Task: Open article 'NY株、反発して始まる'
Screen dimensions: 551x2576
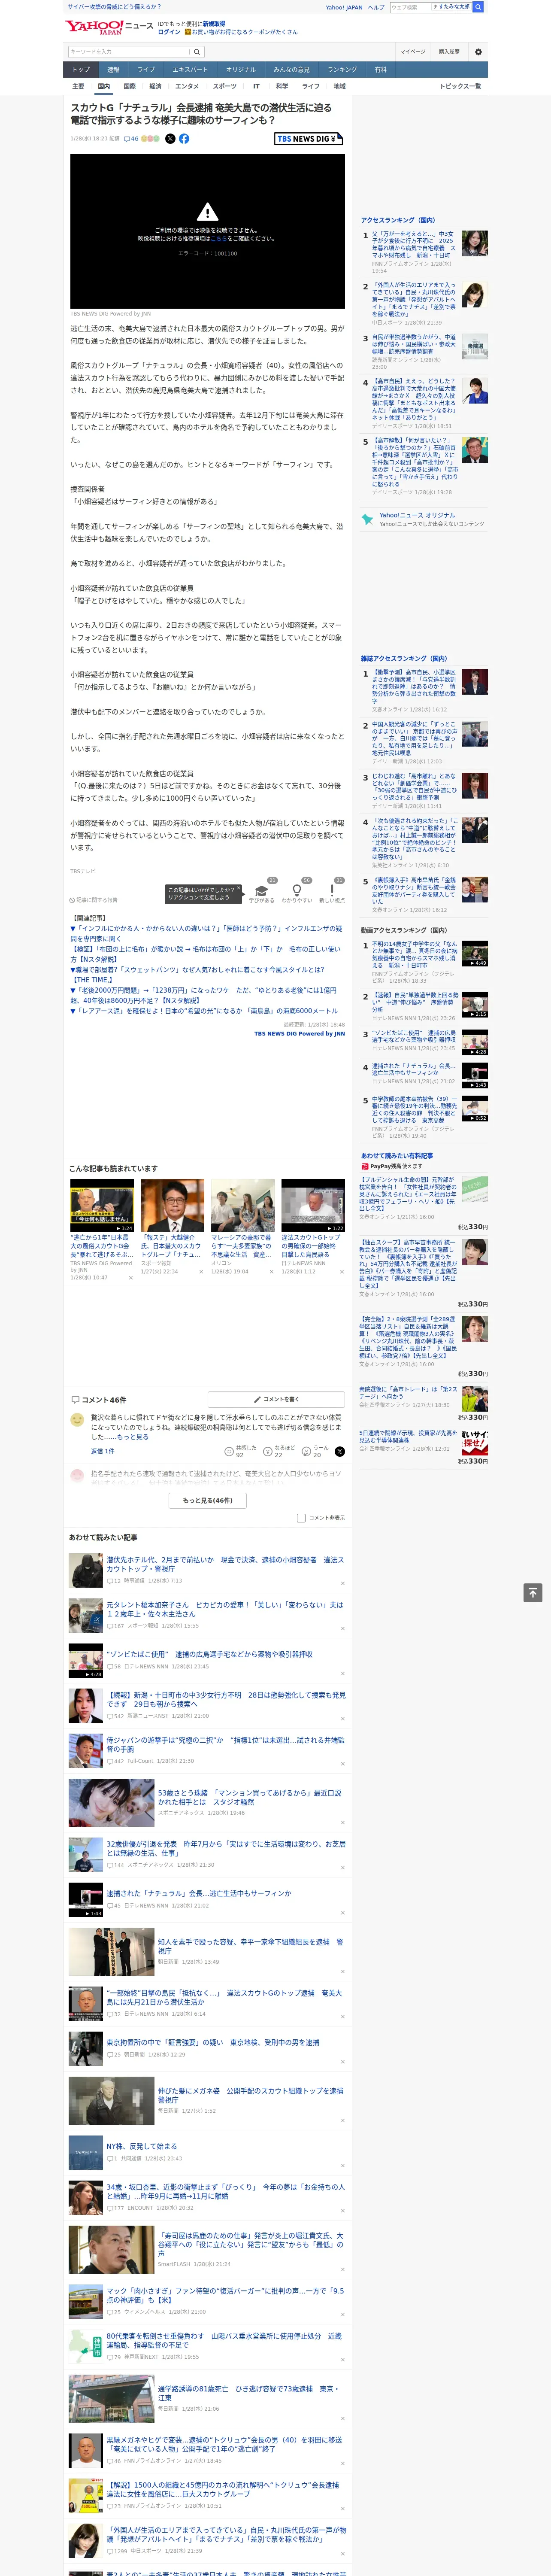Action: tap(142, 2146)
